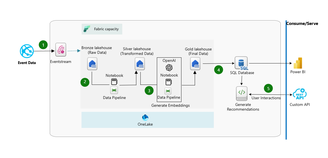328x158 pixels.
Task: Click the Fabric capacity logo icon
Action: [x=87, y=29]
